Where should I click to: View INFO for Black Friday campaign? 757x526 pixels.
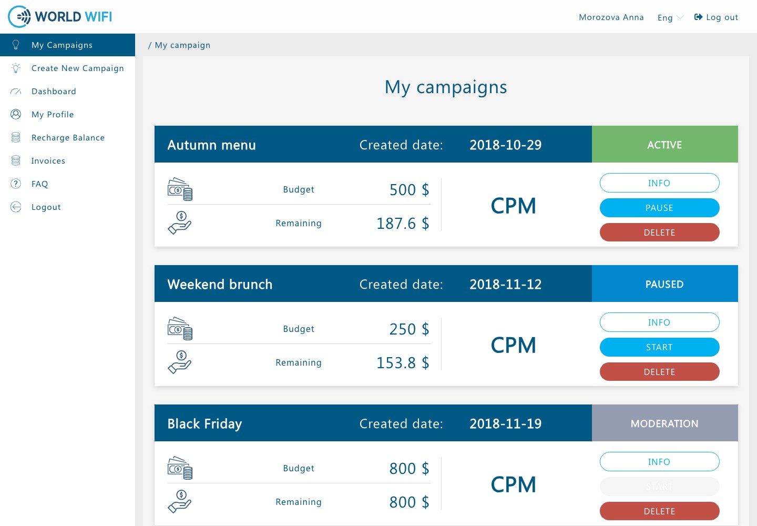coord(659,462)
